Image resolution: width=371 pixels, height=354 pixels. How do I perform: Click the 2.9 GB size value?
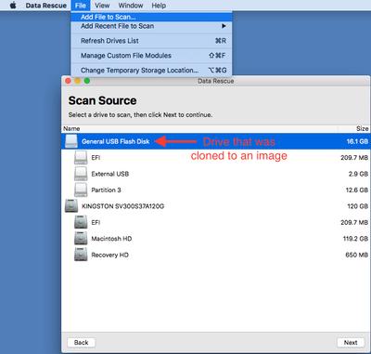click(358, 174)
